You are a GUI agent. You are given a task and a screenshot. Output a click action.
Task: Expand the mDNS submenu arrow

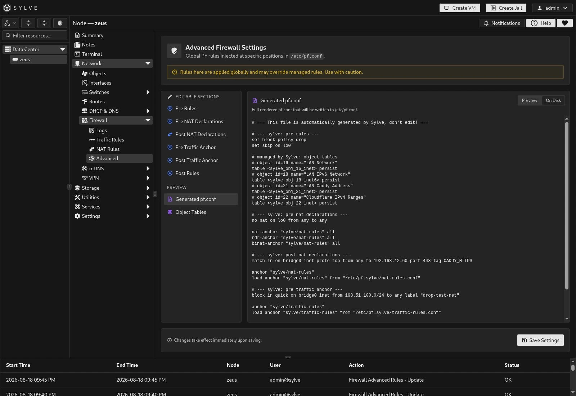point(148,168)
